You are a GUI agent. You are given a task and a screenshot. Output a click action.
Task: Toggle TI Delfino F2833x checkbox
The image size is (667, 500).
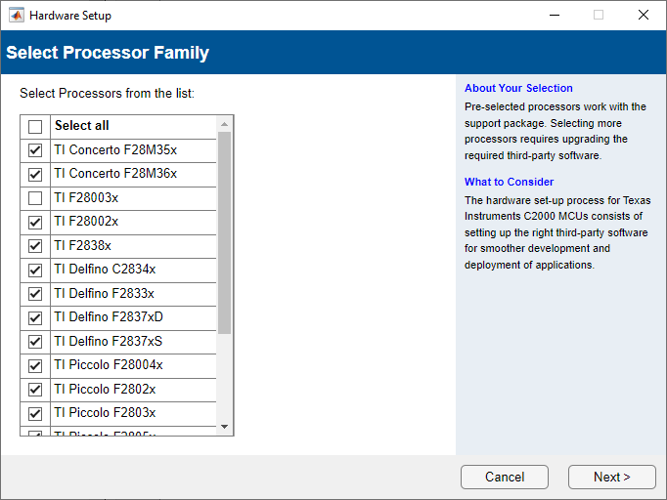pos(35,294)
